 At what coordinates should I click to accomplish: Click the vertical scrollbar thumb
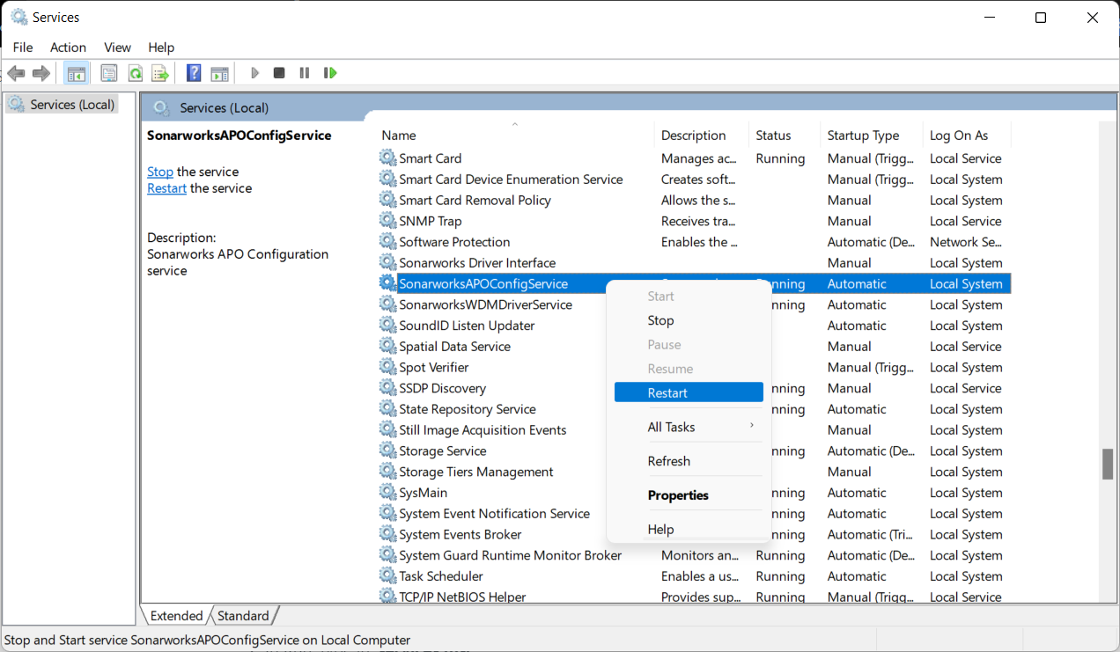1108,464
